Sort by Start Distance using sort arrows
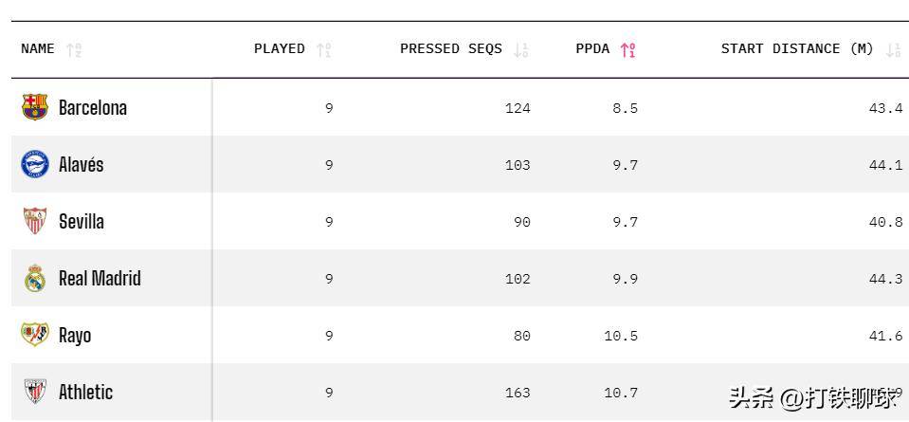This screenshot has width=909, height=422. pos(893,49)
